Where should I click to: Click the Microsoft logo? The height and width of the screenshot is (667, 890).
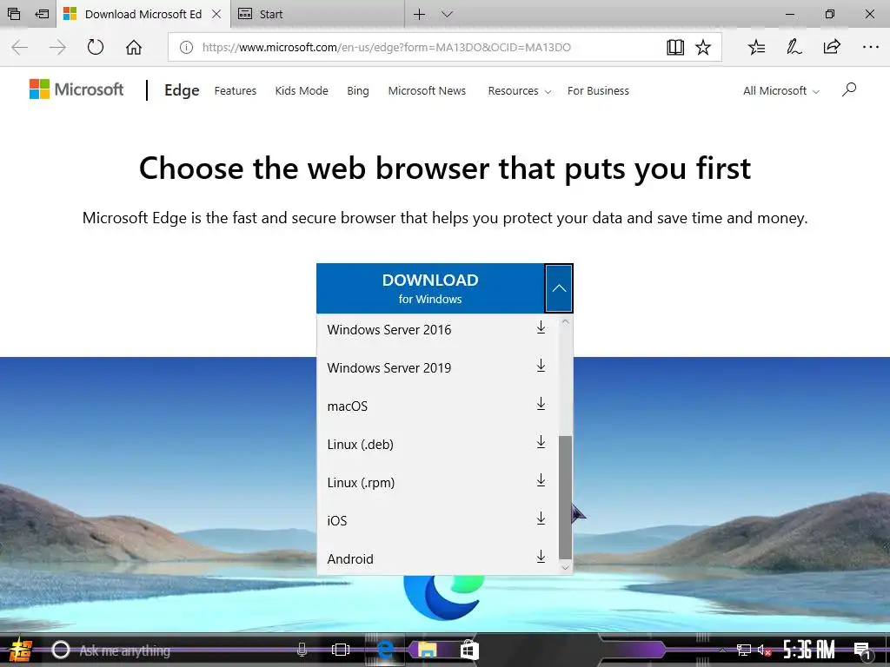tap(76, 89)
